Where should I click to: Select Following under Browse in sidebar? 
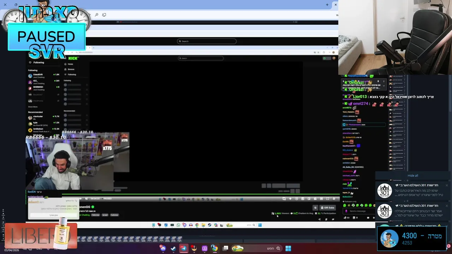(x=72, y=74)
